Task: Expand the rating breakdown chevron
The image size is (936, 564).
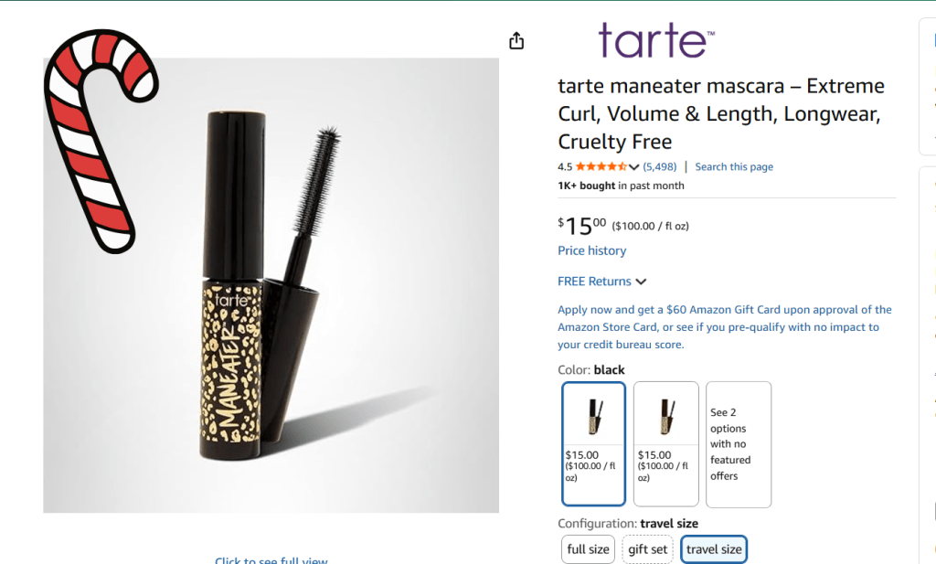Action: tap(633, 167)
